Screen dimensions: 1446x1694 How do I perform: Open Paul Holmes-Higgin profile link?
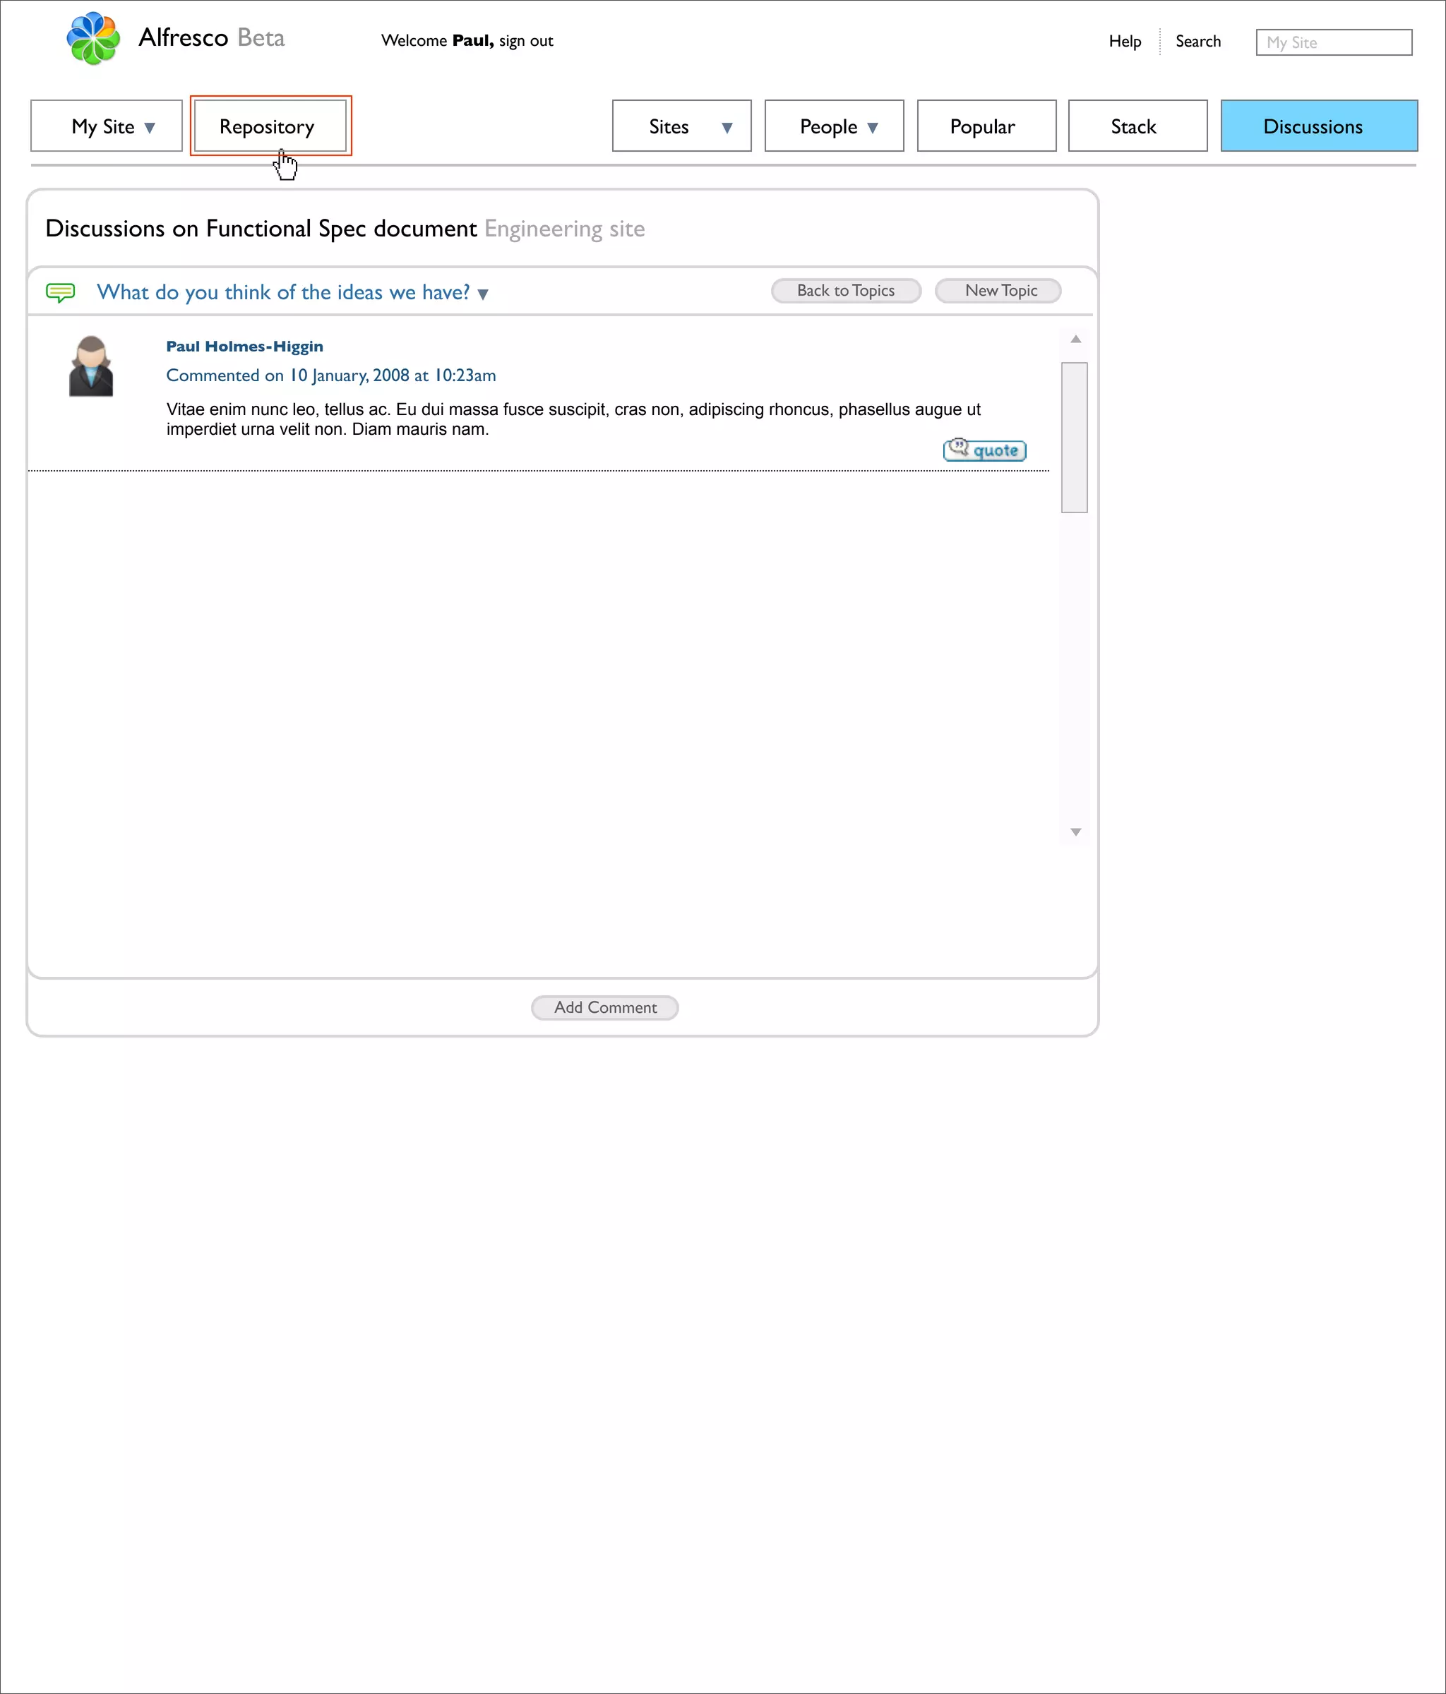(x=244, y=347)
